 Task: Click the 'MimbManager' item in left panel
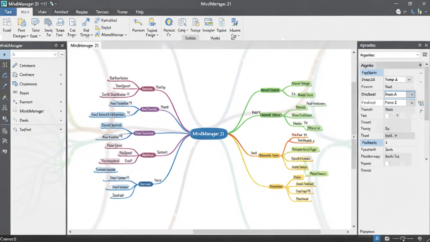(x=31, y=111)
